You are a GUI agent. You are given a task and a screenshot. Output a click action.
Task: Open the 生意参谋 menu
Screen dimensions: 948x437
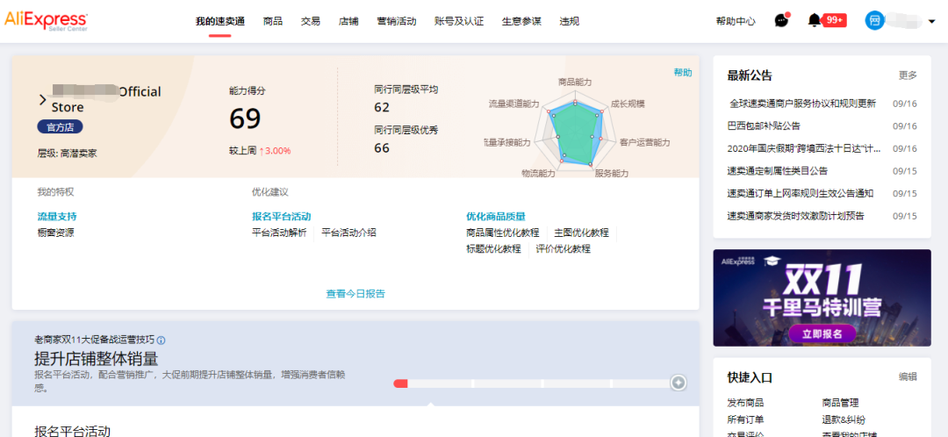(x=521, y=21)
